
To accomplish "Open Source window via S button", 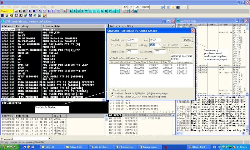I will click(118, 11).
